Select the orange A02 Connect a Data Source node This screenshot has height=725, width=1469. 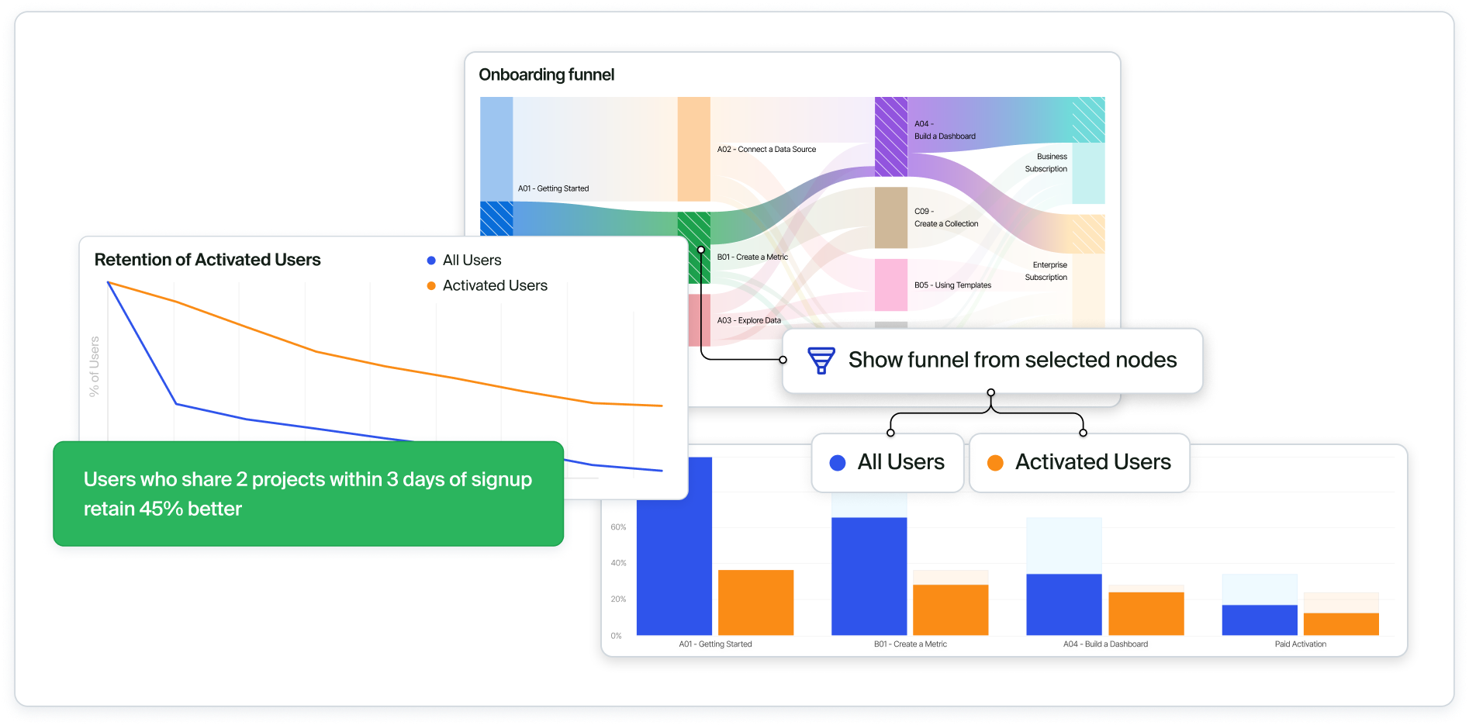click(x=693, y=149)
